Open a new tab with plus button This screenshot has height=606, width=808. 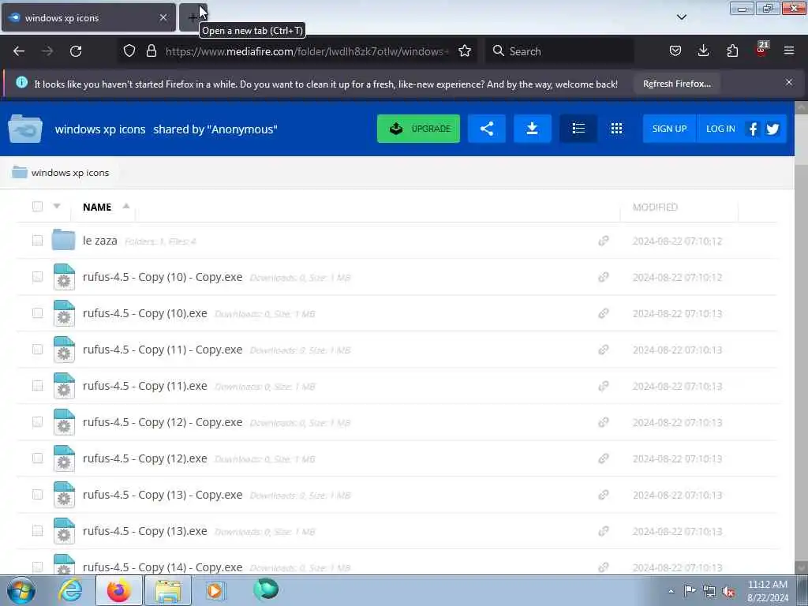193,17
